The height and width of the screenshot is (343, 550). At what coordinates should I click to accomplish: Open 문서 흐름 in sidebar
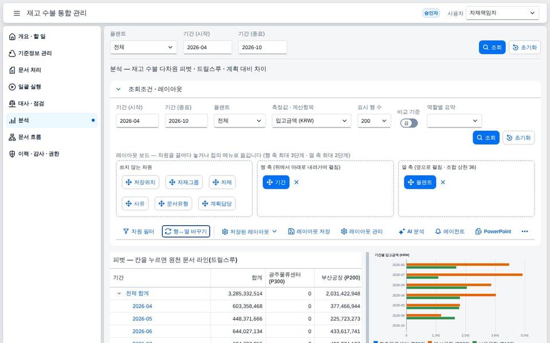pyautogui.click(x=52, y=137)
